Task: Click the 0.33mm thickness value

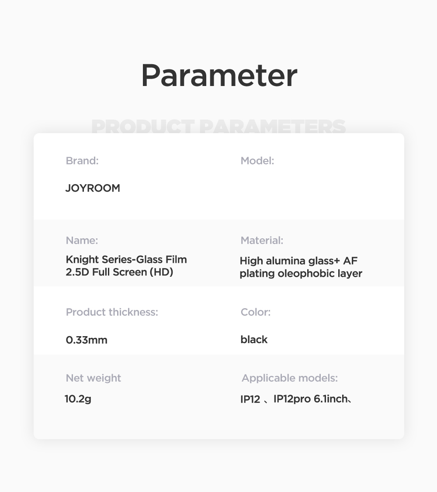Action: (x=87, y=340)
